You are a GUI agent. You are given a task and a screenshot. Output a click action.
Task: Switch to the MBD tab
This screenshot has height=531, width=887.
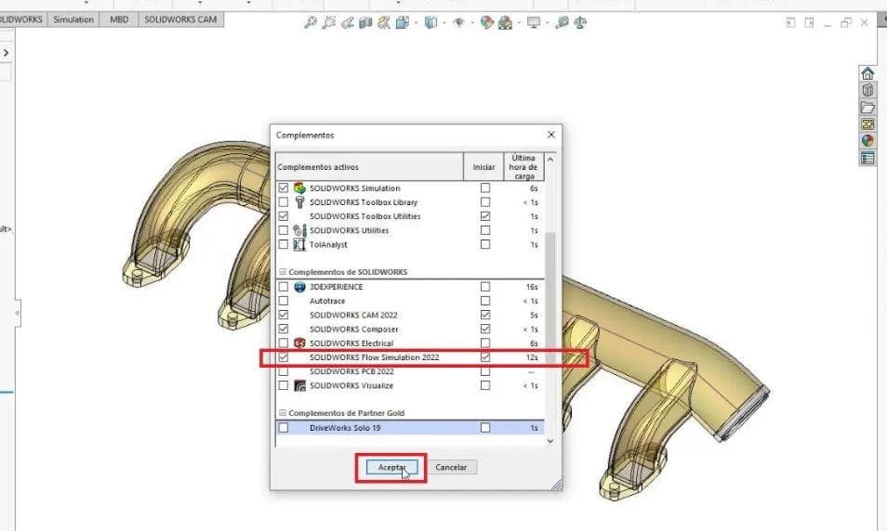[119, 19]
